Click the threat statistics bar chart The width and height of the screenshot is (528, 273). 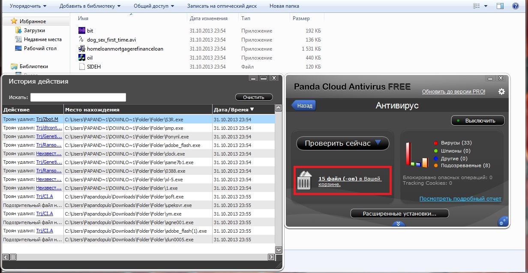(x=417, y=155)
